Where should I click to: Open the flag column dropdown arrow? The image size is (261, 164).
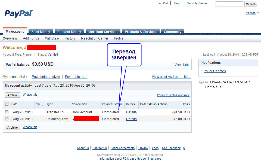(42, 105)
